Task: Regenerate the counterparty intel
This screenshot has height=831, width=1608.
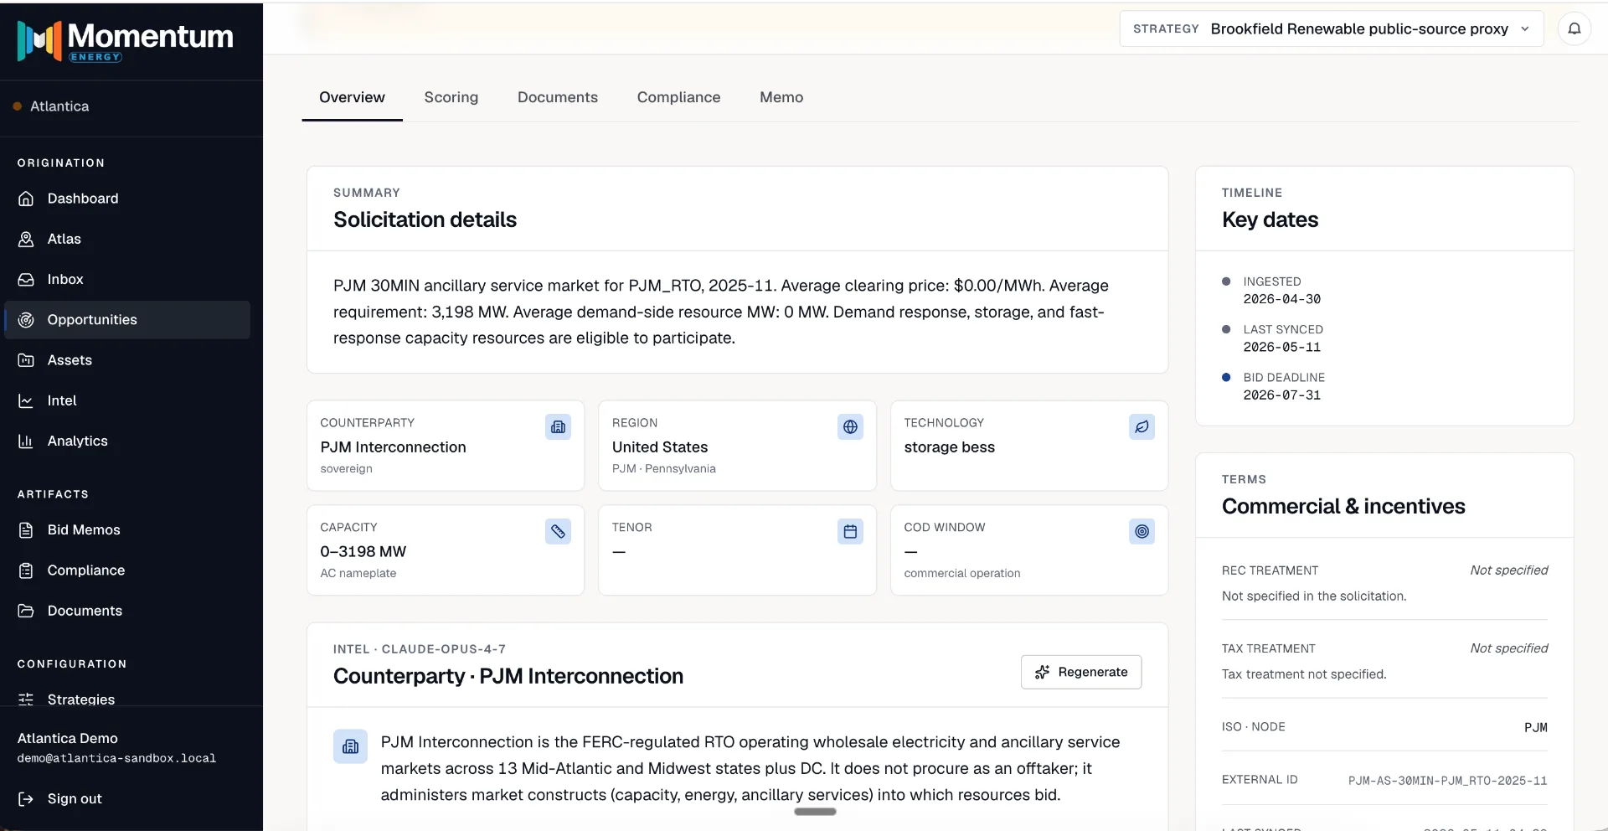Action: tap(1081, 672)
